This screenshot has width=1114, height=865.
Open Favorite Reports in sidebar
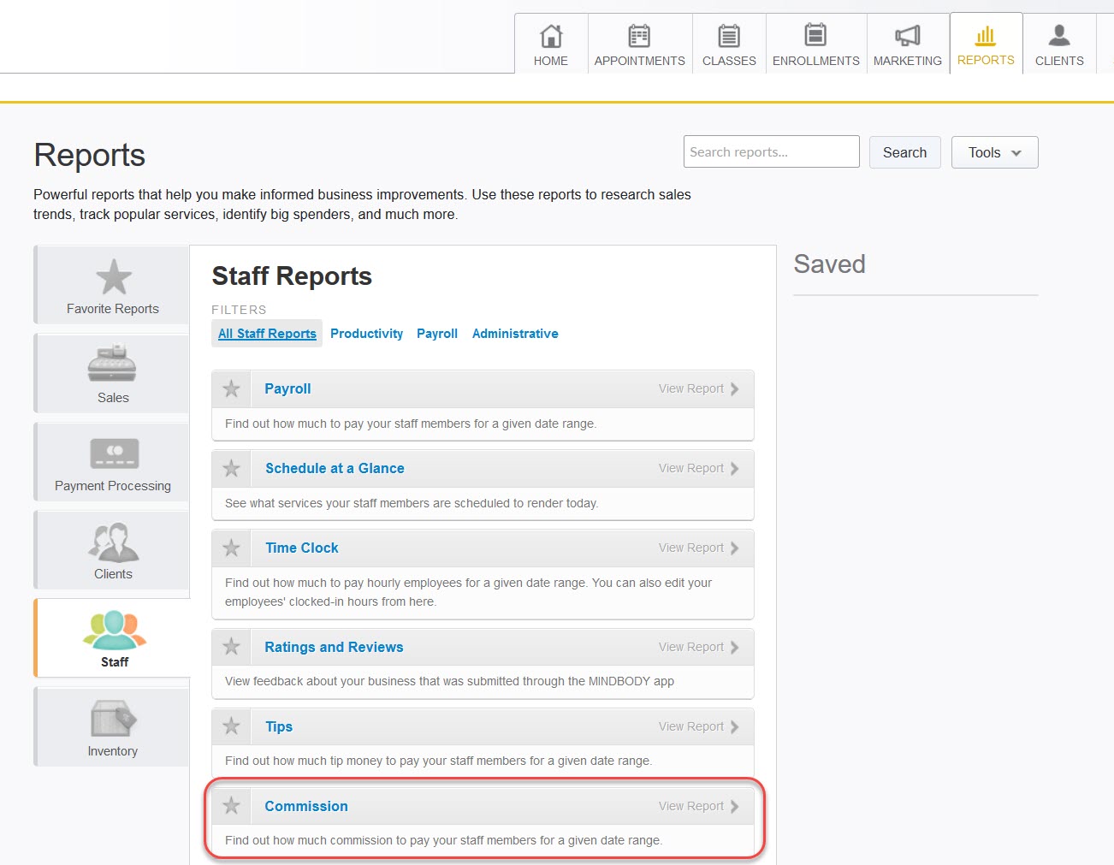(112, 286)
